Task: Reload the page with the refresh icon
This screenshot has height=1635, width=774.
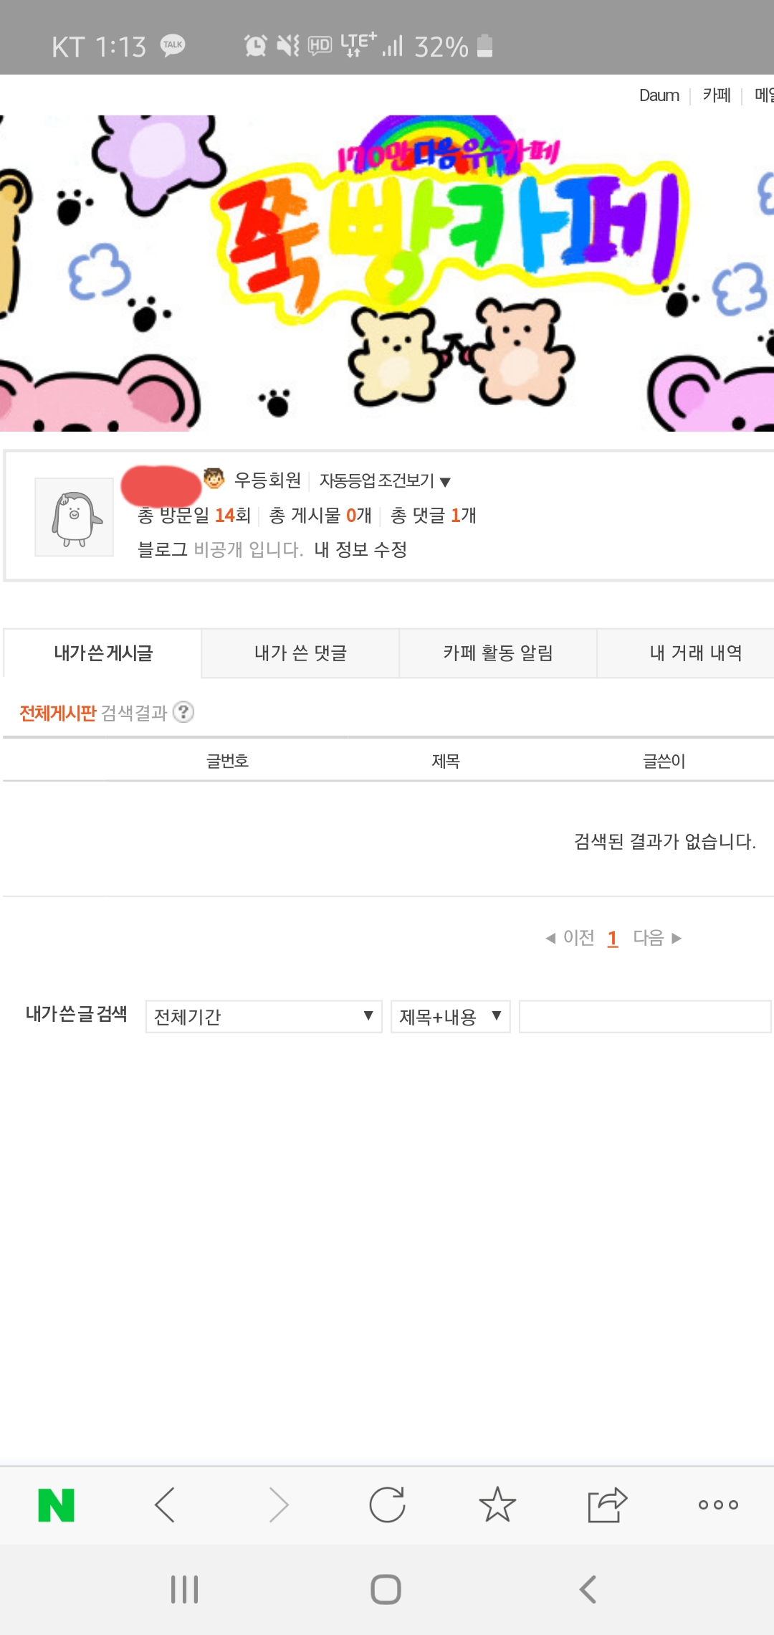Action: coord(387,1504)
